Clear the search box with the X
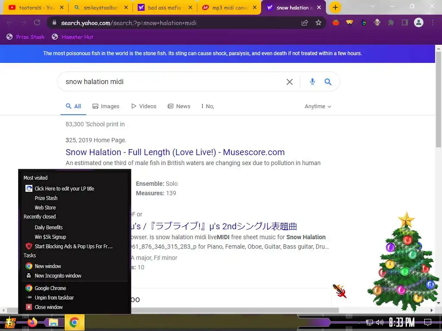 290,82
